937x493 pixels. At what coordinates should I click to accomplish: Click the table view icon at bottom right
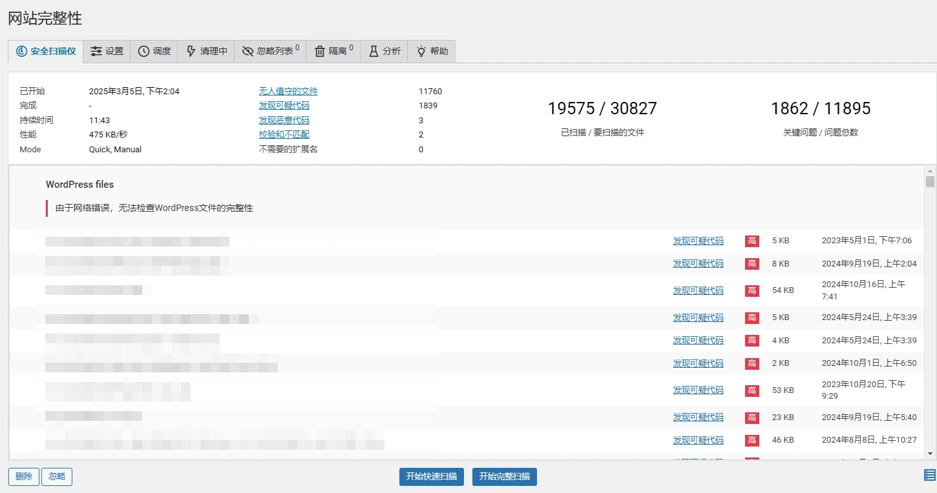(929, 476)
